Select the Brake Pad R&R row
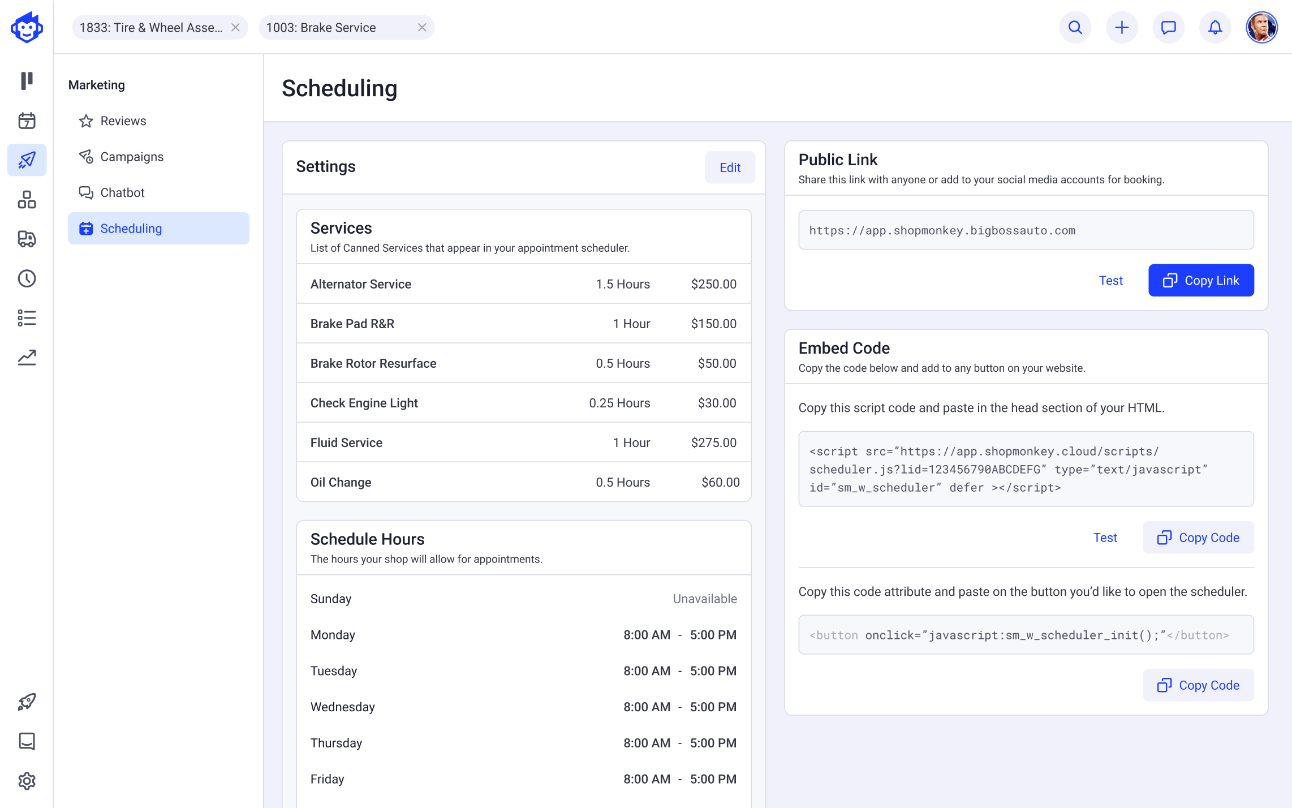1292x808 pixels. click(524, 324)
